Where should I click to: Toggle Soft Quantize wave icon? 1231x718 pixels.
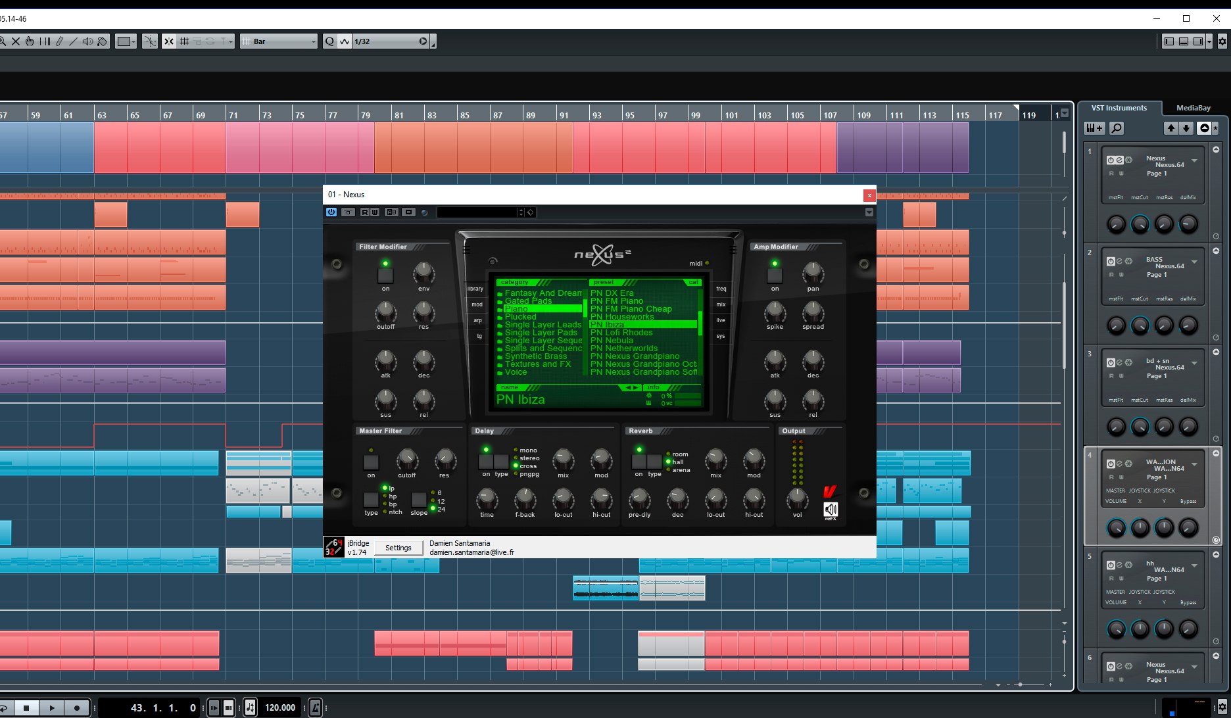[x=345, y=41]
